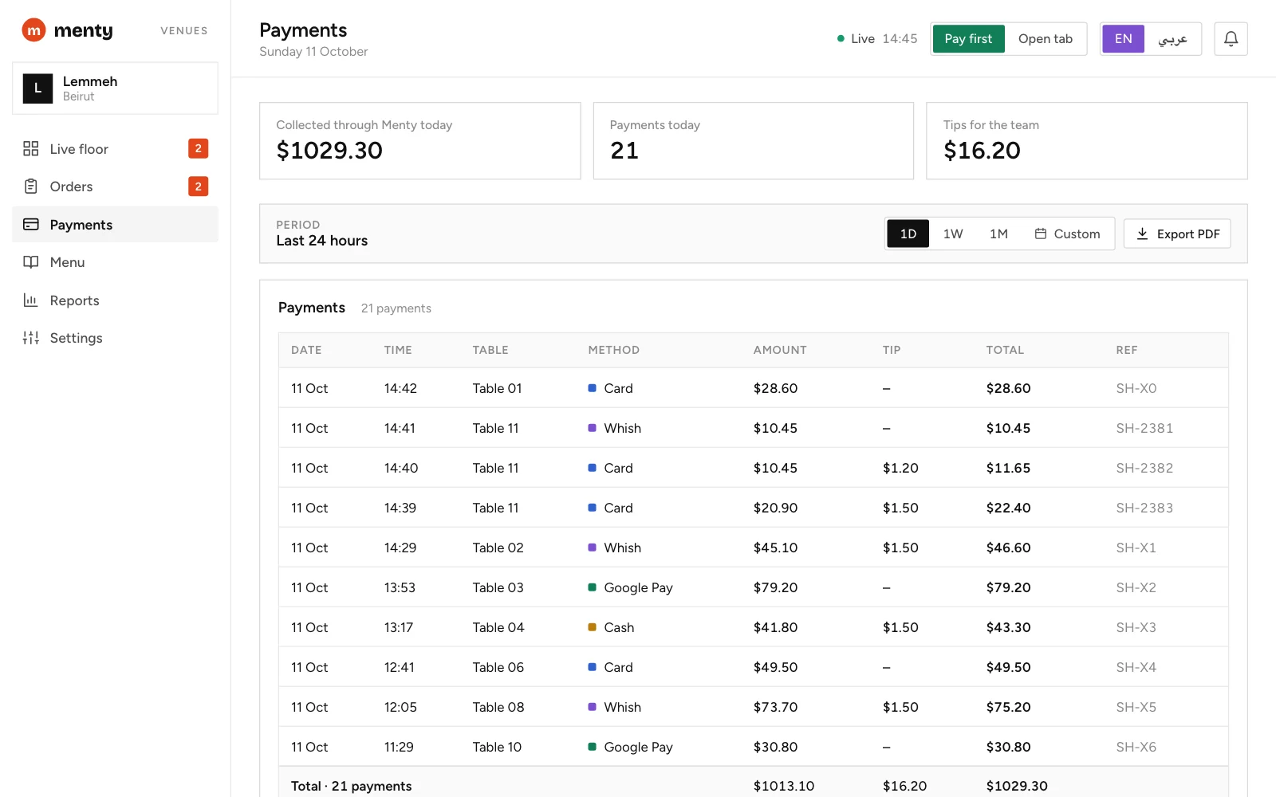Click the green Live status dot
1276x797 pixels.
(x=841, y=38)
